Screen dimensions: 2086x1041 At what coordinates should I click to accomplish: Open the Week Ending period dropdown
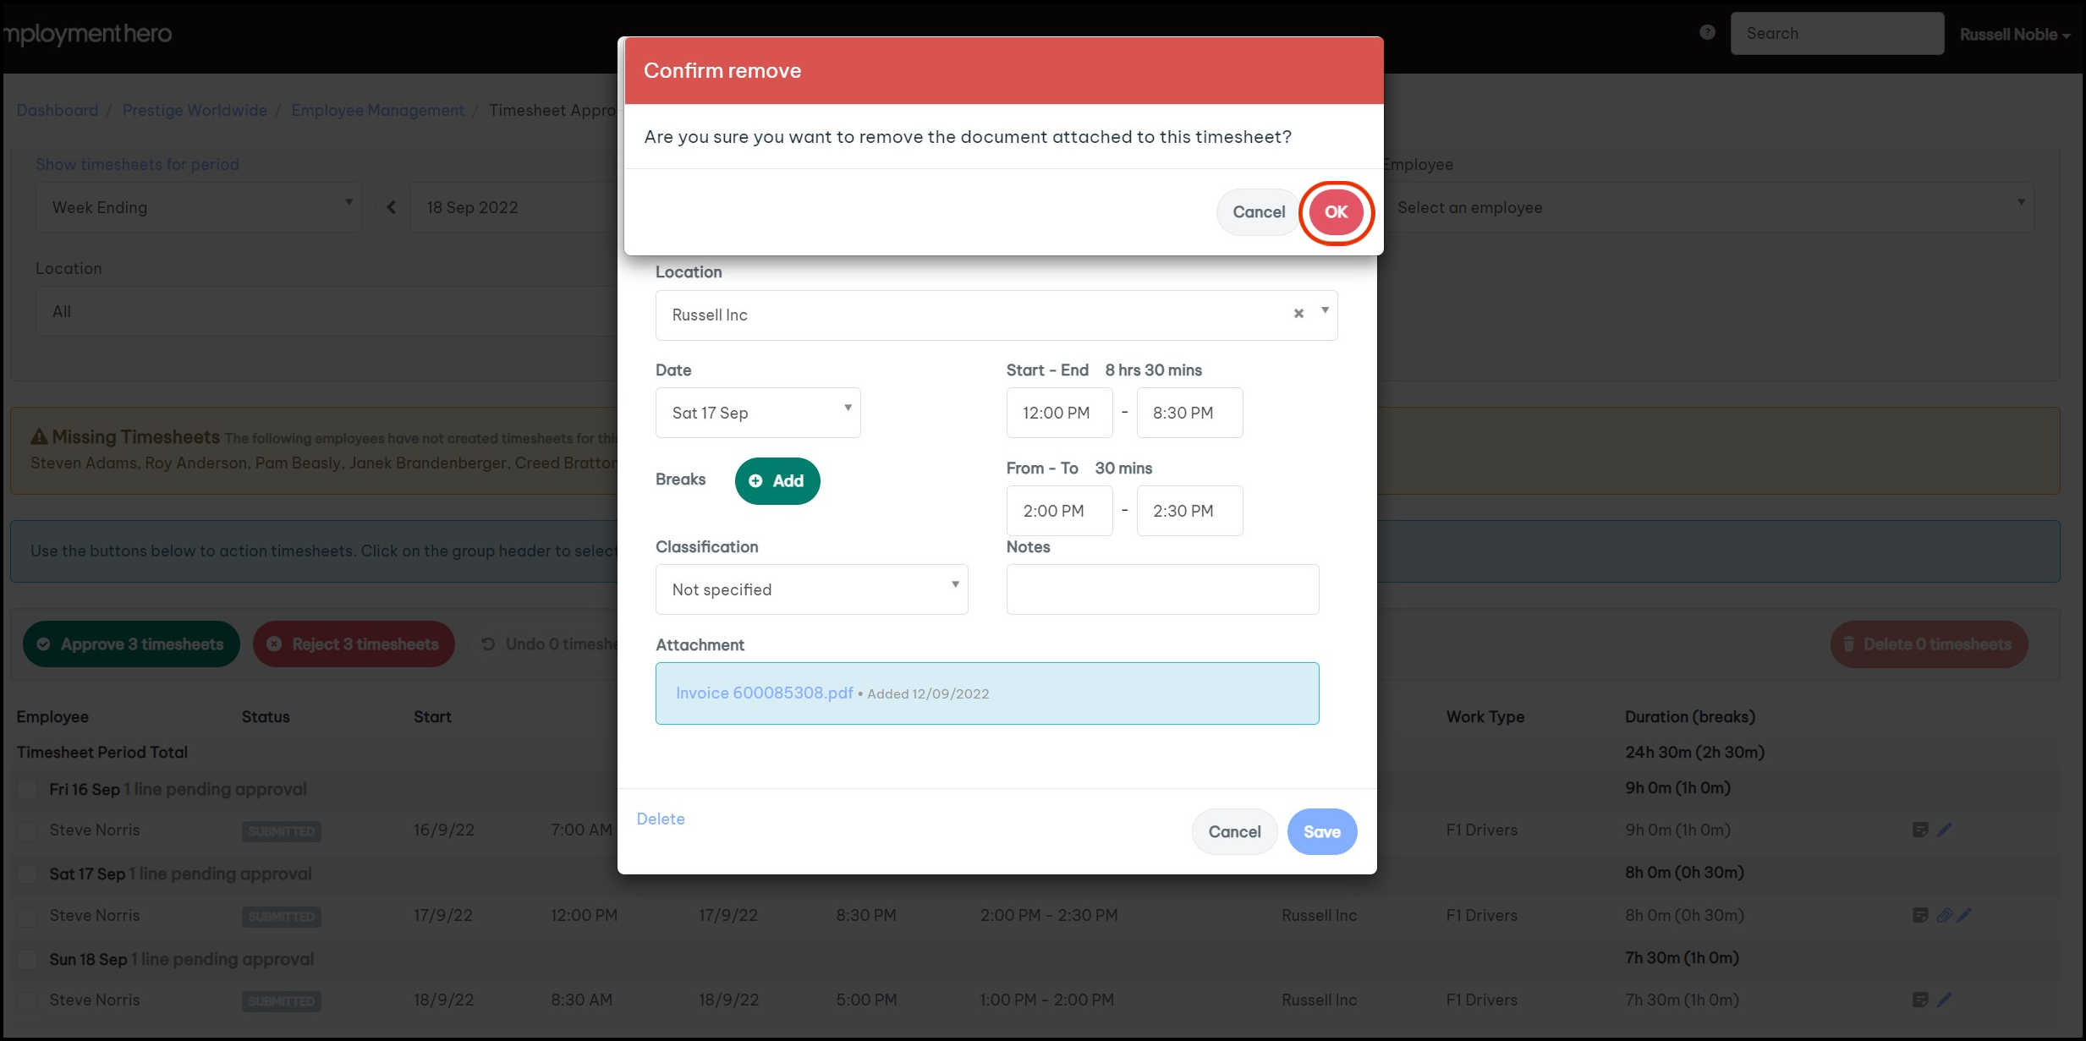pyautogui.click(x=199, y=207)
